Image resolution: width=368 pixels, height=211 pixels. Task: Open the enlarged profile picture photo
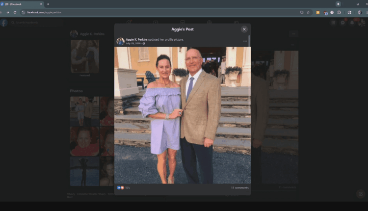click(183, 115)
